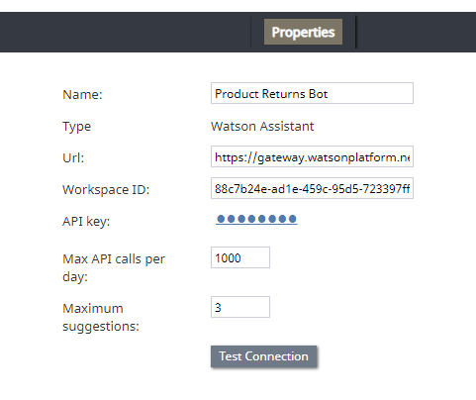
Task: Click the masked API key link
Action: tap(256, 219)
